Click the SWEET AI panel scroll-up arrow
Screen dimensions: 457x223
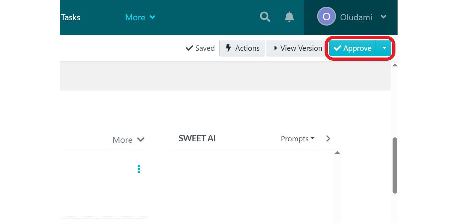[x=337, y=152]
